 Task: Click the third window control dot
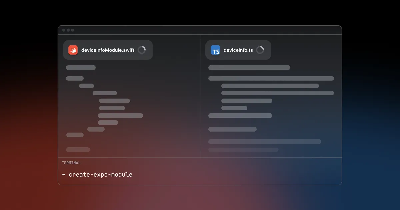pyautogui.click(x=73, y=30)
